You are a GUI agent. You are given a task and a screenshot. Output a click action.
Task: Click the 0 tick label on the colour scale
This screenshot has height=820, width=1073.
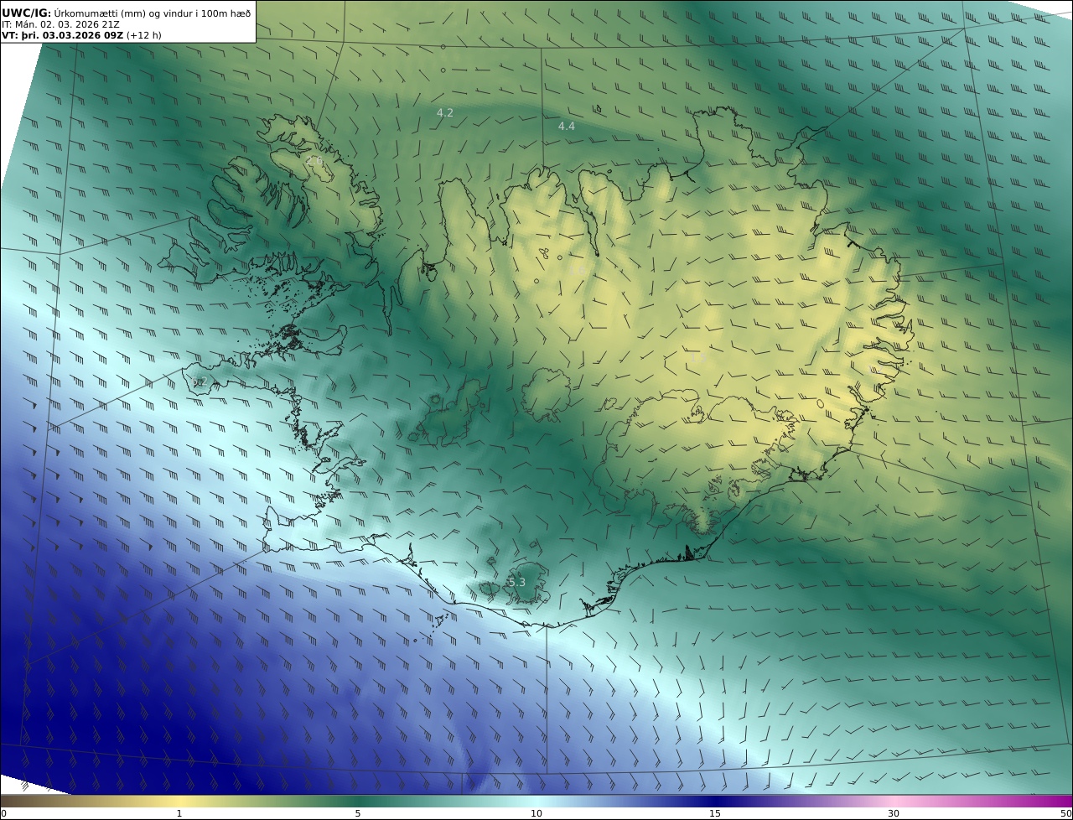[3, 813]
